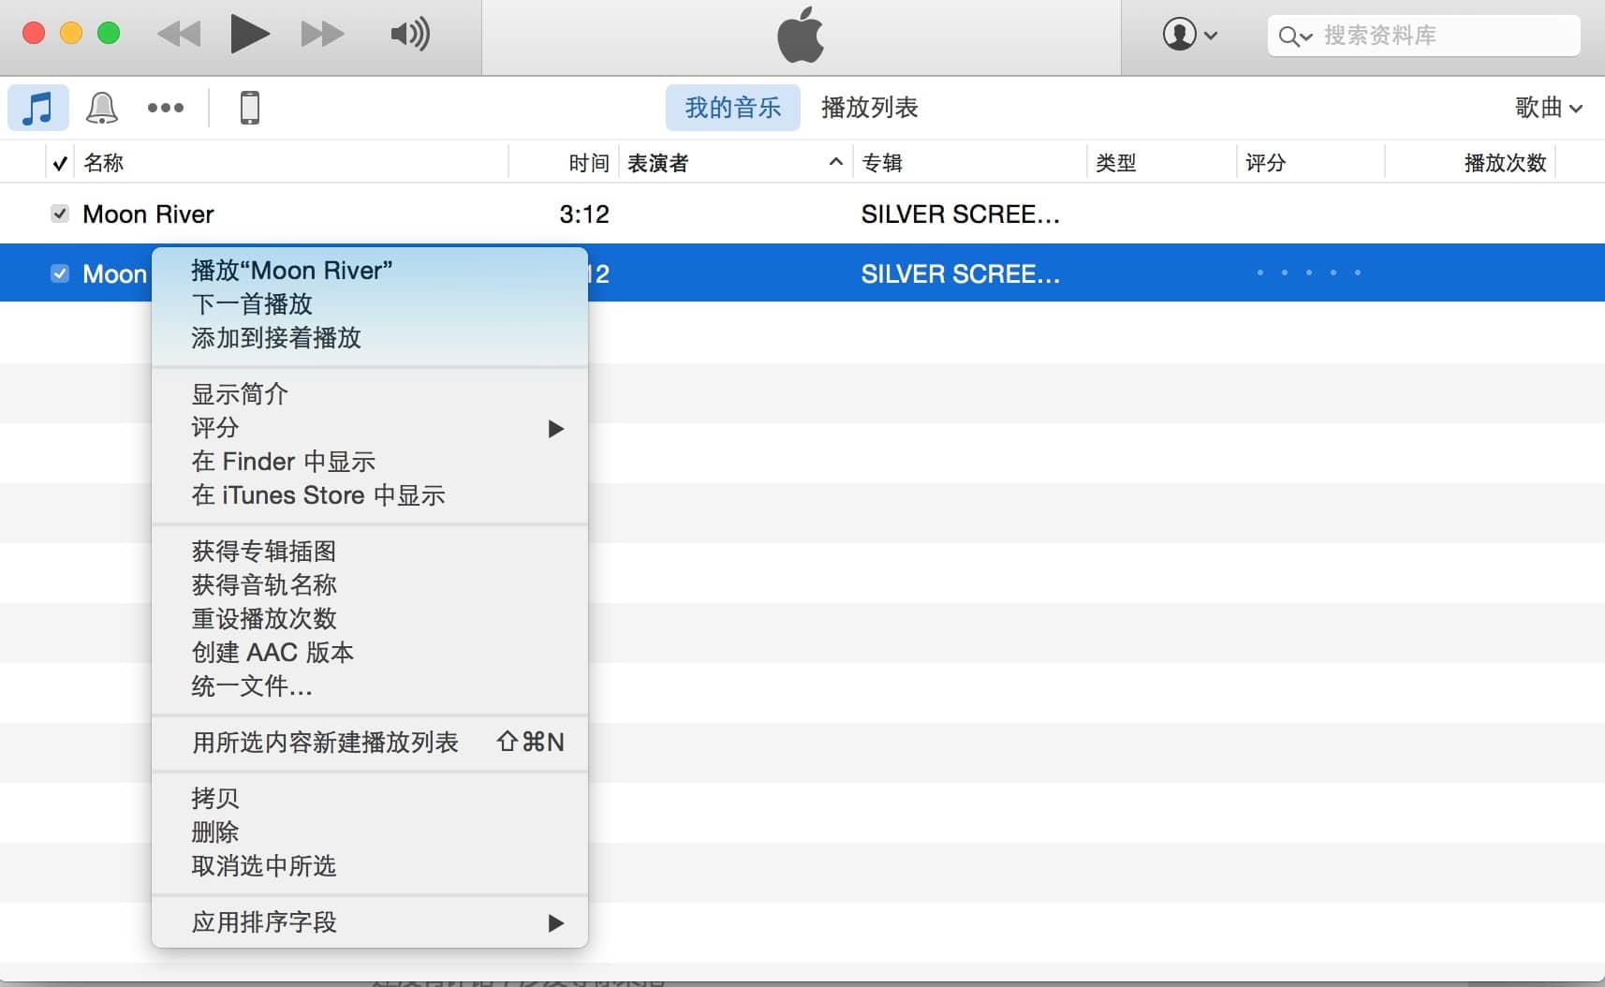Click the green zoom window button

(x=109, y=34)
